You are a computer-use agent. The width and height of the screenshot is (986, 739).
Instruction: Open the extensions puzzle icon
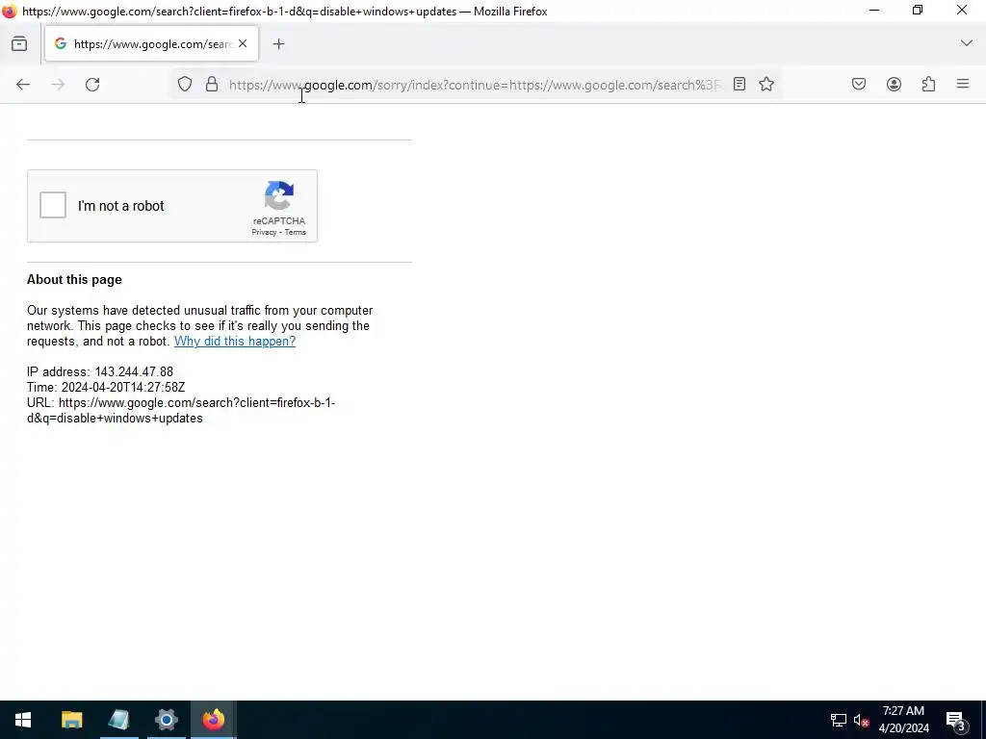[929, 85]
